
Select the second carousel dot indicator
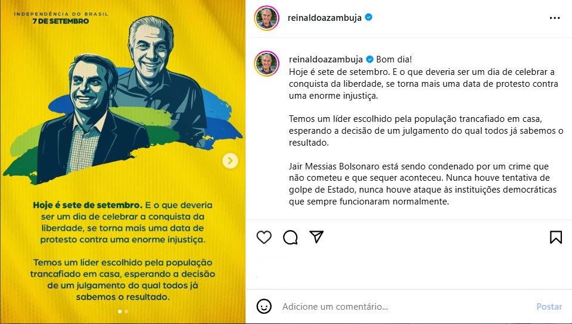click(x=126, y=312)
